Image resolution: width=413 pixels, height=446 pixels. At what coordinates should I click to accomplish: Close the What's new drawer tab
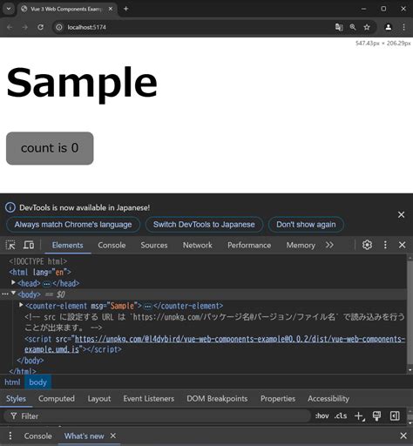113,436
